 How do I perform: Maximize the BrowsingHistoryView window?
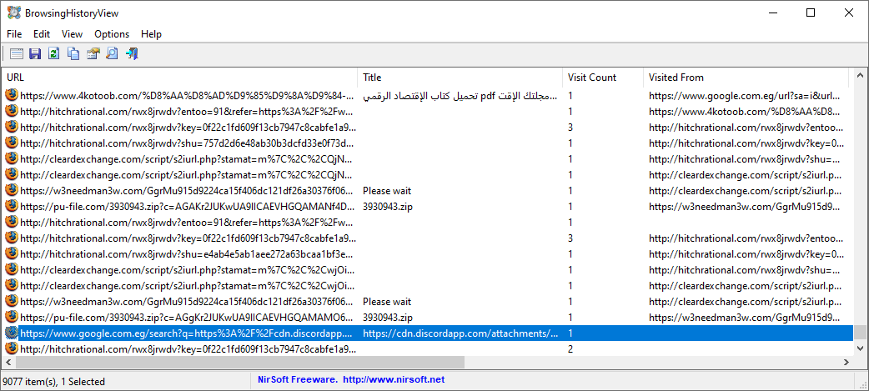pos(811,13)
